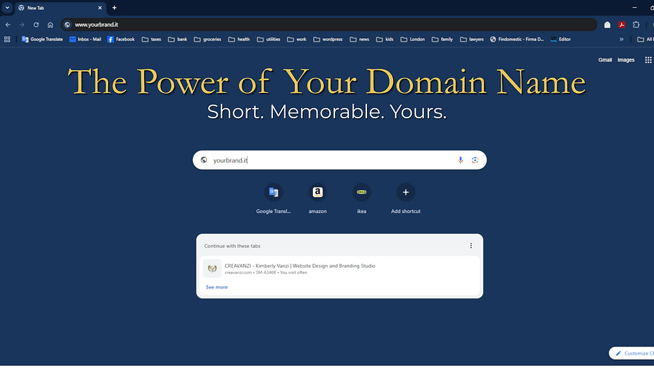Go forward with the forward arrow
This screenshot has width=654, height=368.
click(x=21, y=25)
